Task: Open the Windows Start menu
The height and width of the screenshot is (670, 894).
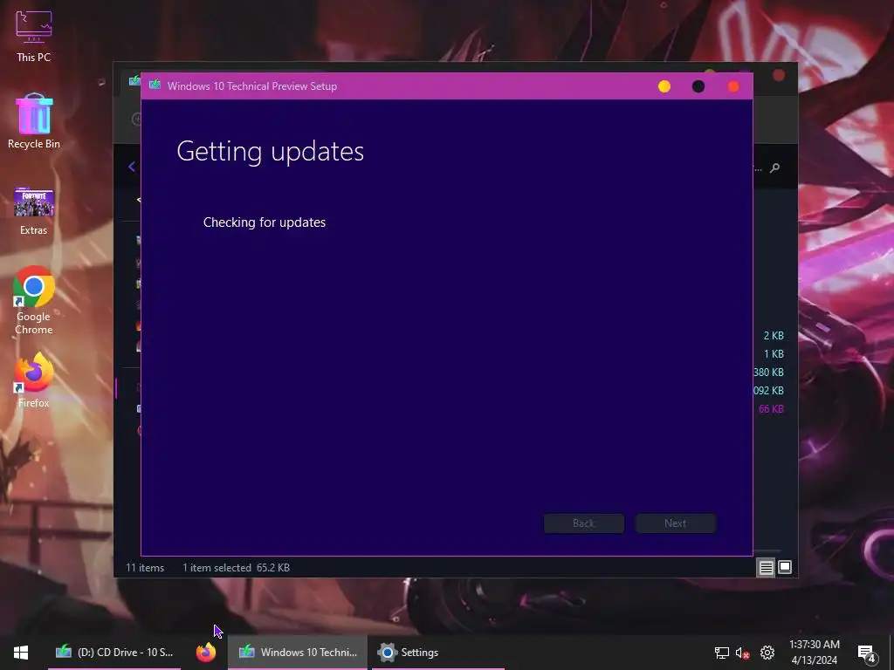Action: coord(21,653)
